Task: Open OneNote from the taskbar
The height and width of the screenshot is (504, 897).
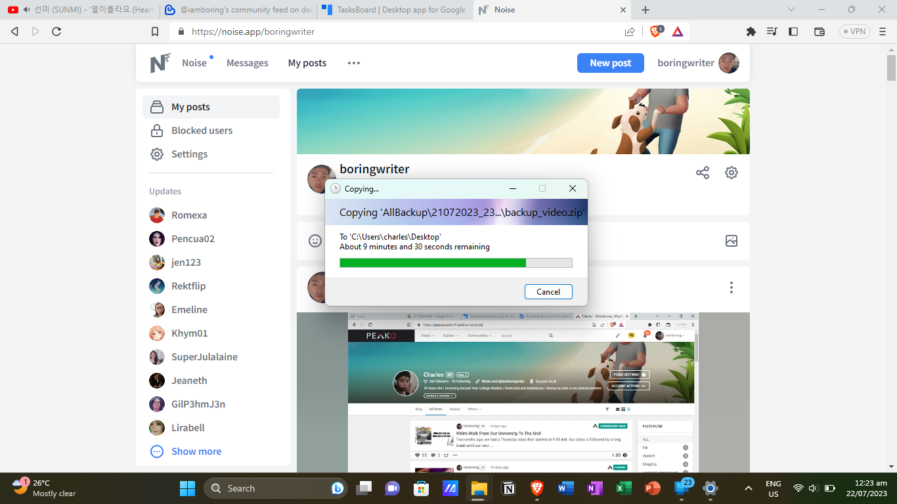Action: coord(594,488)
